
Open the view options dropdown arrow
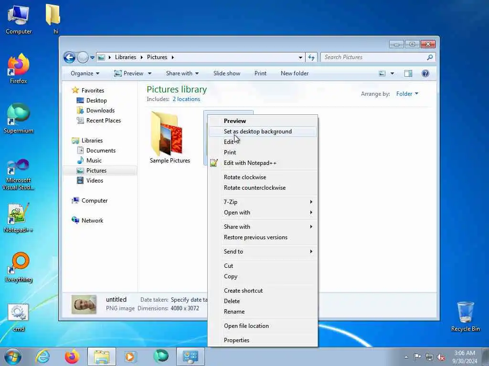tap(392, 73)
